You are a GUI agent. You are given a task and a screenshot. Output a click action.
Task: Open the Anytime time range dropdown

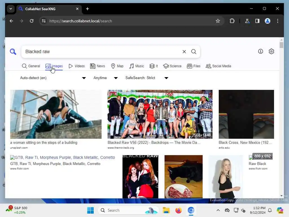click(x=106, y=78)
